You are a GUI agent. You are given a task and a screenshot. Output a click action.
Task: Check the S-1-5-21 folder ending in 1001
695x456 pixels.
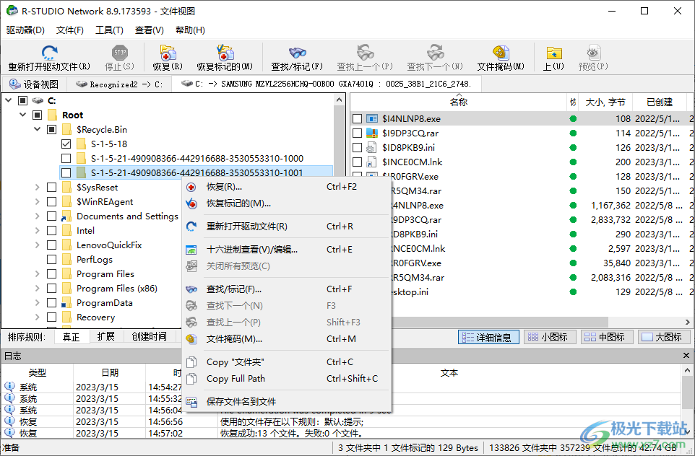coord(66,172)
